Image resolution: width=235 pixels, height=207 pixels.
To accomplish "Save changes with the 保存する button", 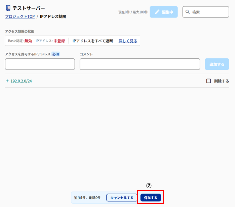I will pos(151,198).
